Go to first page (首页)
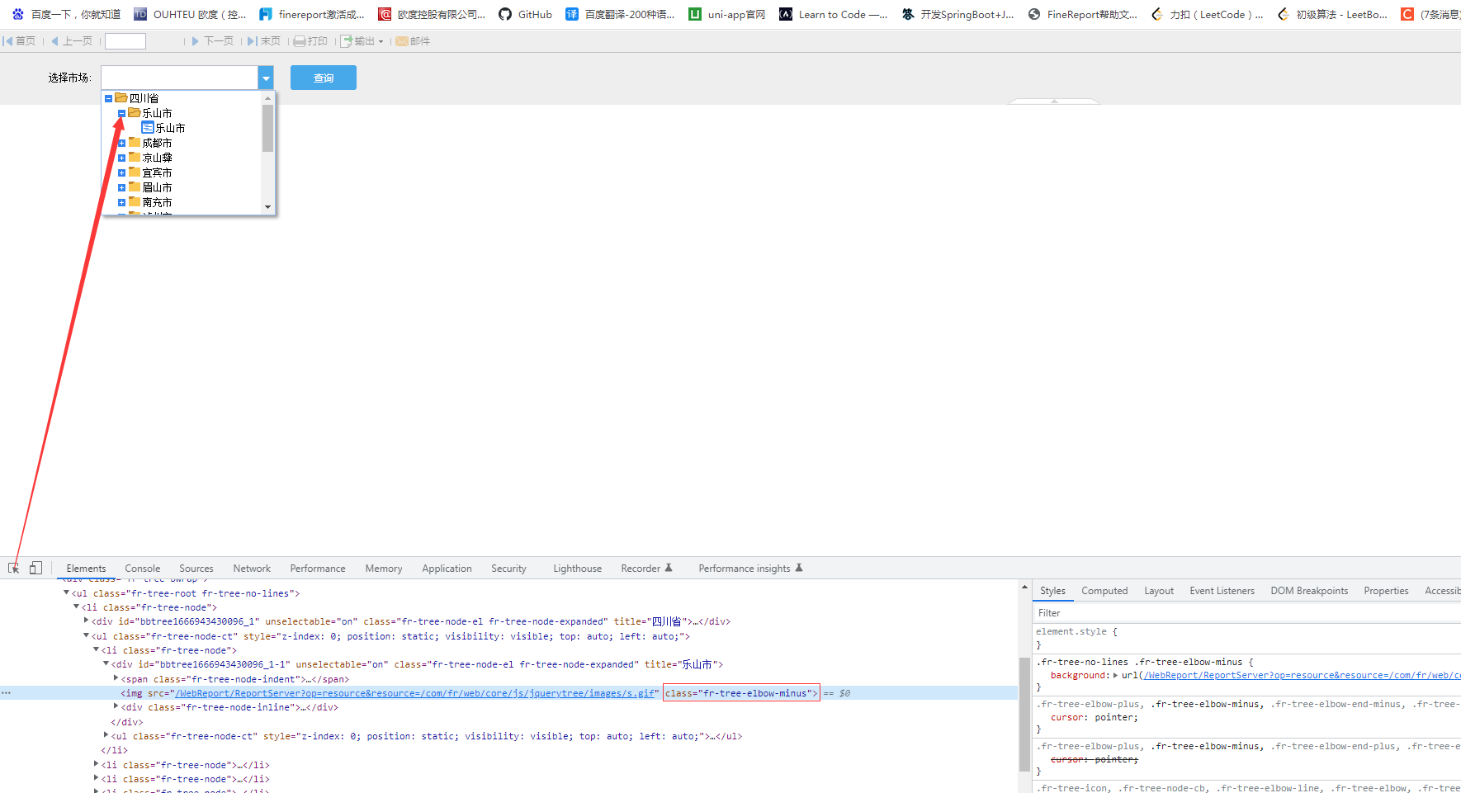Screen dimensions: 1461x793 pos(20,41)
